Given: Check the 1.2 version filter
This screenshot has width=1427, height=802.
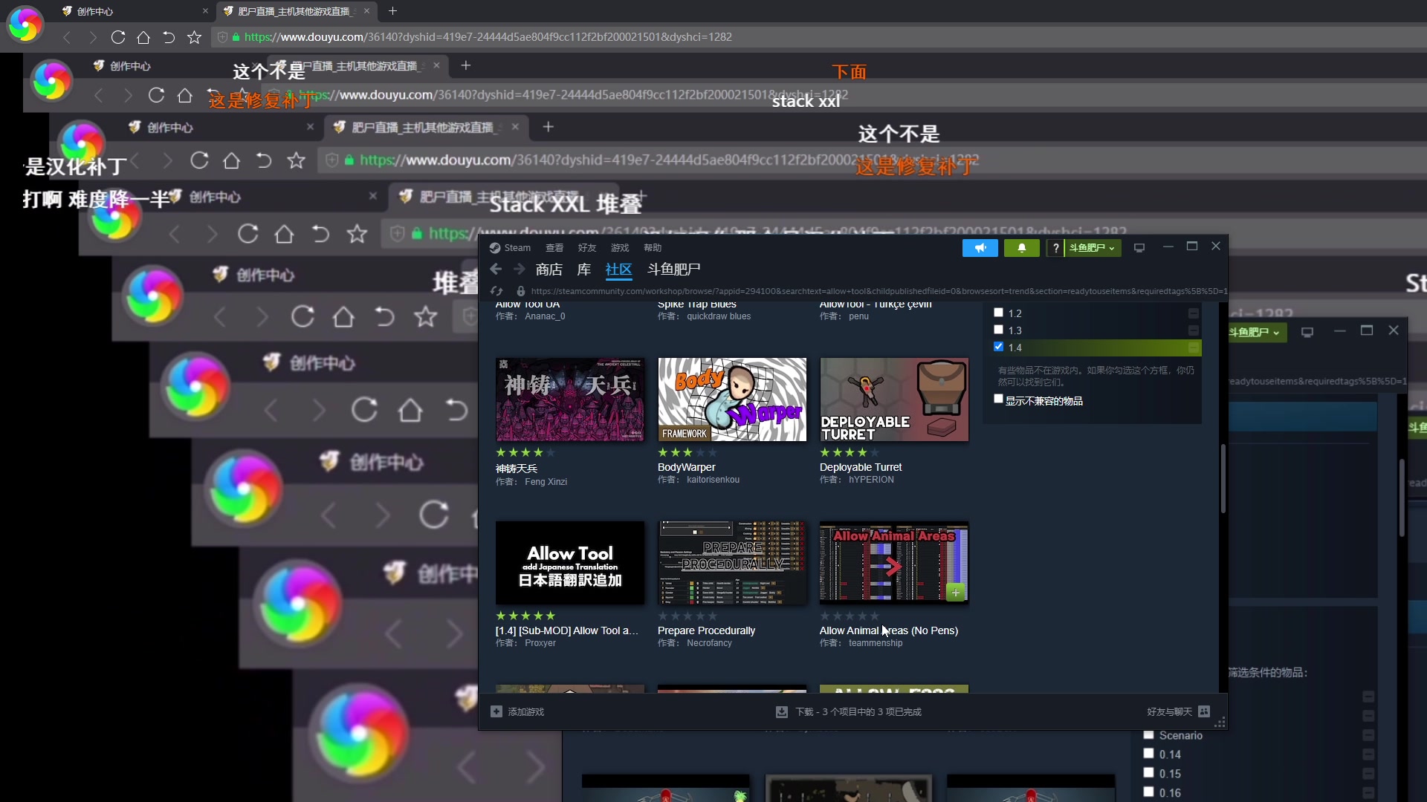Looking at the screenshot, I should tap(999, 313).
